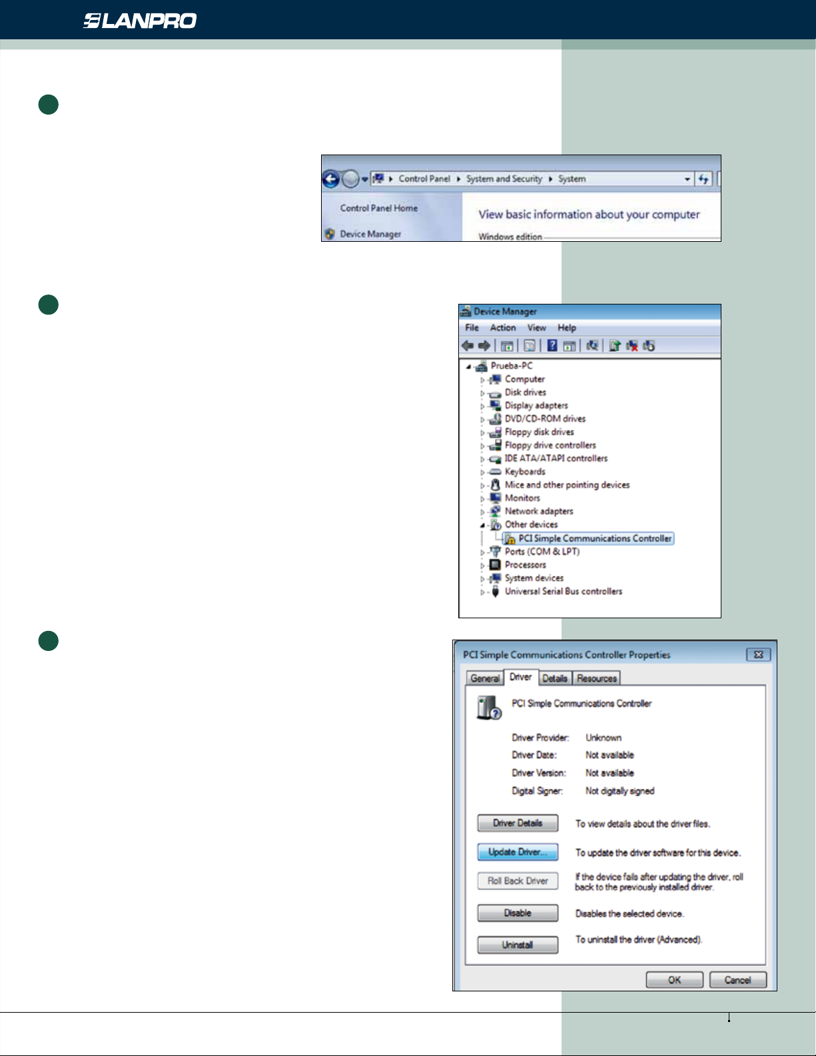Click the Update Driver Software toolbar icon
Image resolution: width=816 pixels, height=1056 pixels.
(614, 346)
